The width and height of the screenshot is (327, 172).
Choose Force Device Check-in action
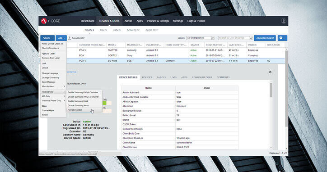(x=53, y=44)
